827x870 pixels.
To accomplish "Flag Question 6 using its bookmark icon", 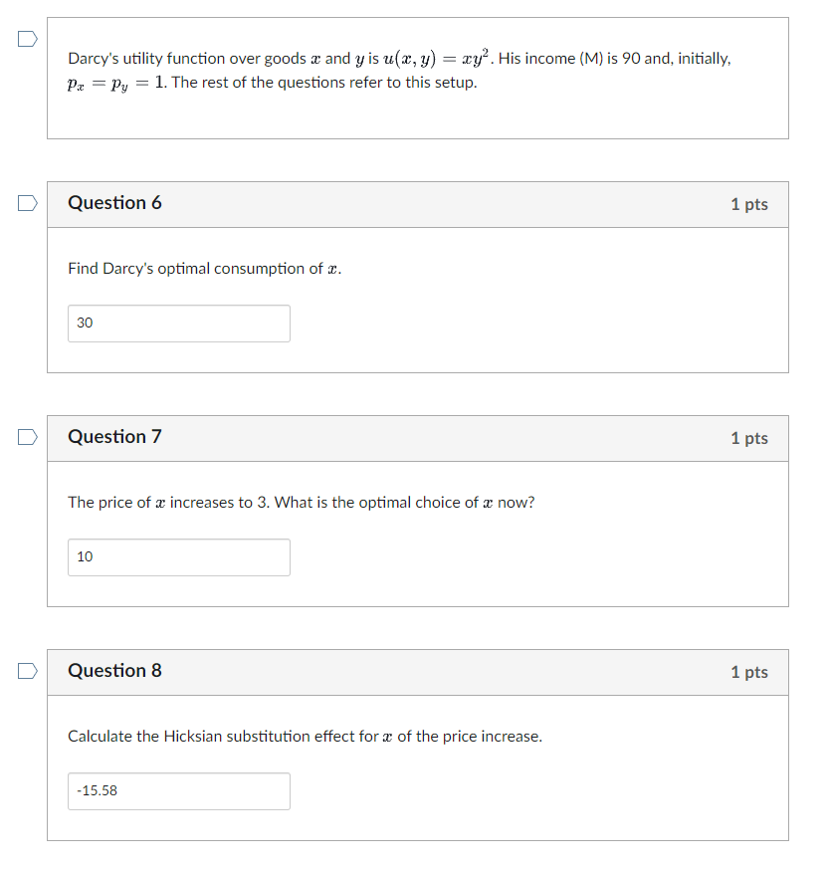I will click(x=27, y=203).
